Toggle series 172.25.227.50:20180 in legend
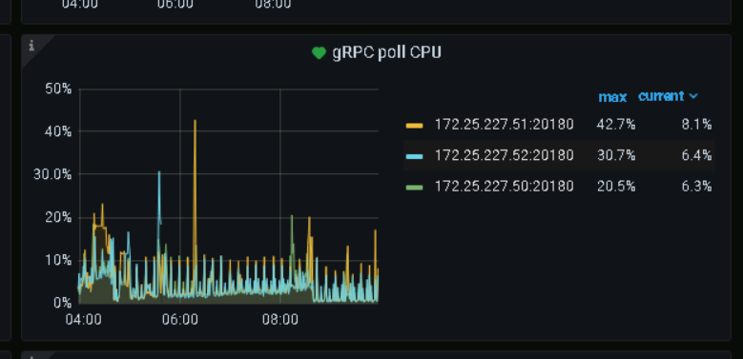 (505, 187)
